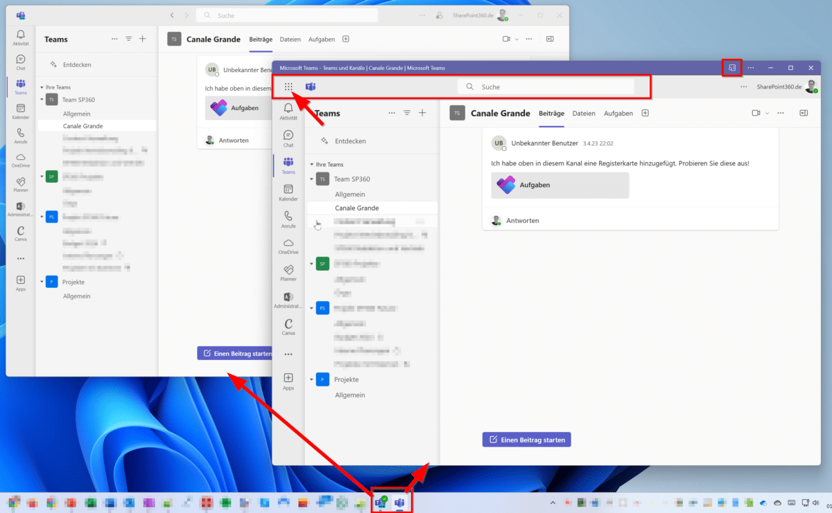
Task: Open the Apps store in the front window sidebar
Action: coord(288,381)
